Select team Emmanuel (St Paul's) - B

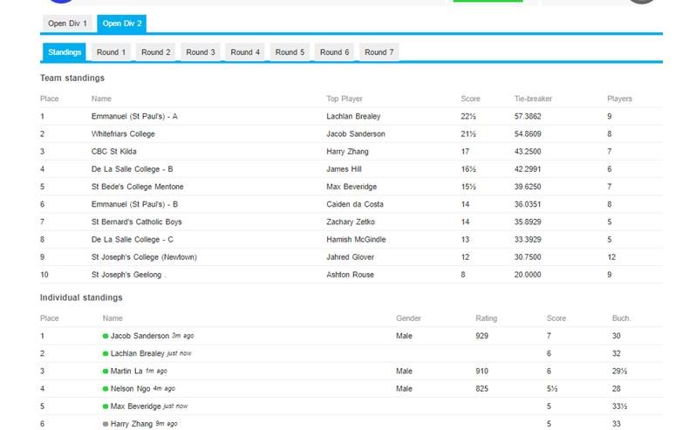click(134, 205)
